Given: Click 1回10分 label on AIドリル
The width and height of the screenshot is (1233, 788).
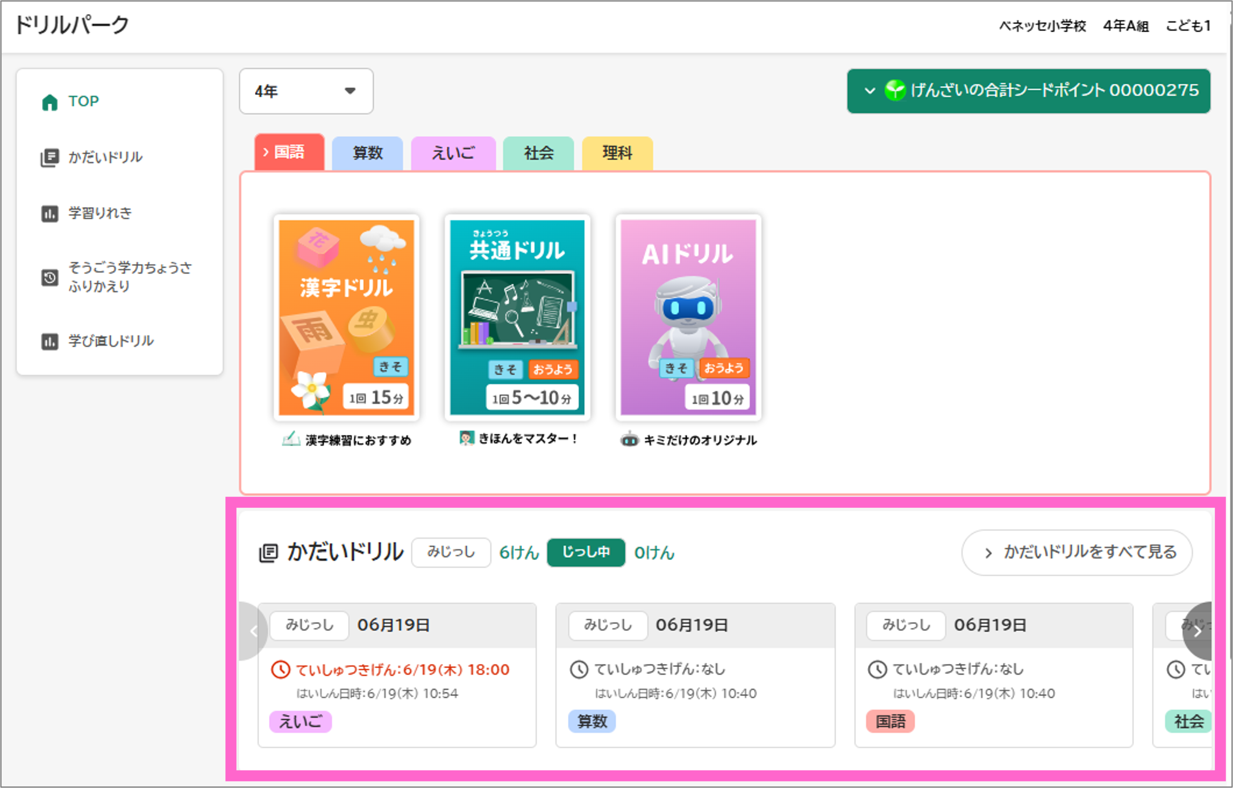Looking at the screenshot, I should click(717, 398).
